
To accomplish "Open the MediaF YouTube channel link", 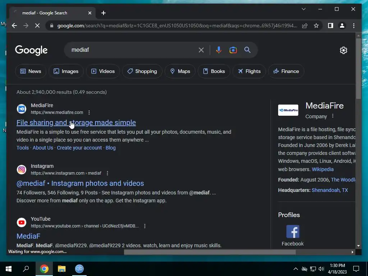I will (x=28, y=236).
